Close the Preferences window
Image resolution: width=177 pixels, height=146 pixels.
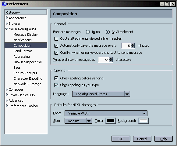pyautogui.click(x=173, y=4)
